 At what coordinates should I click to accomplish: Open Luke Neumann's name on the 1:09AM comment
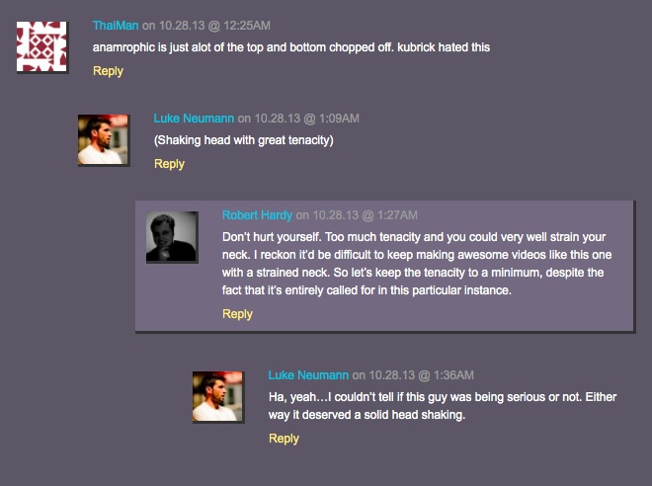pos(194,119)
